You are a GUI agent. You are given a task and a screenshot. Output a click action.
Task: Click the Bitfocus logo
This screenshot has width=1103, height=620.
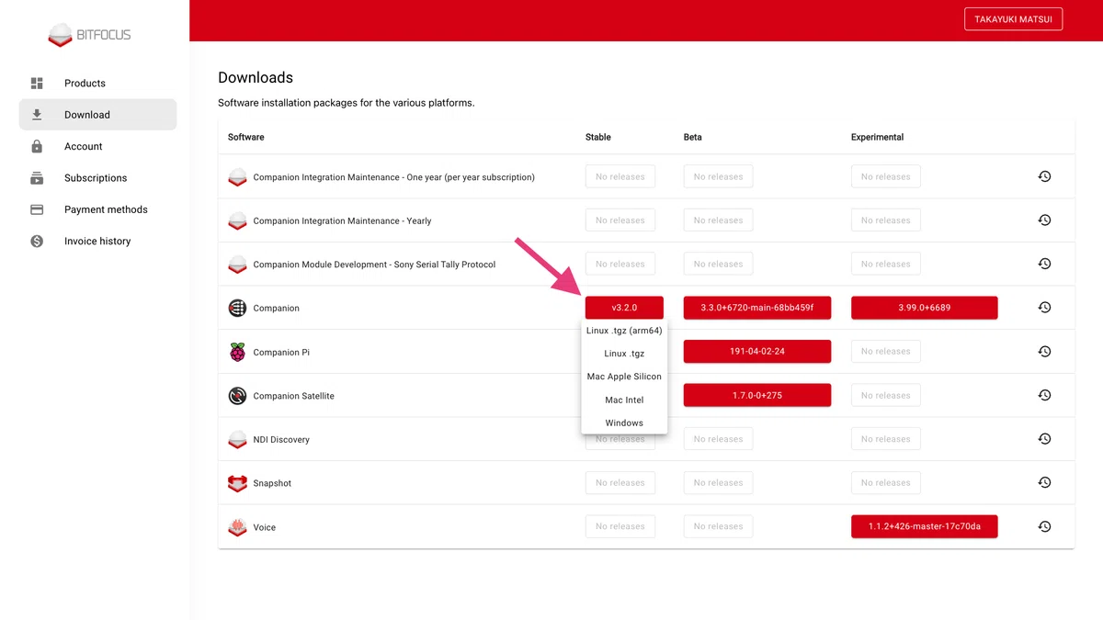pyautogui.click(x=89, y=35)
